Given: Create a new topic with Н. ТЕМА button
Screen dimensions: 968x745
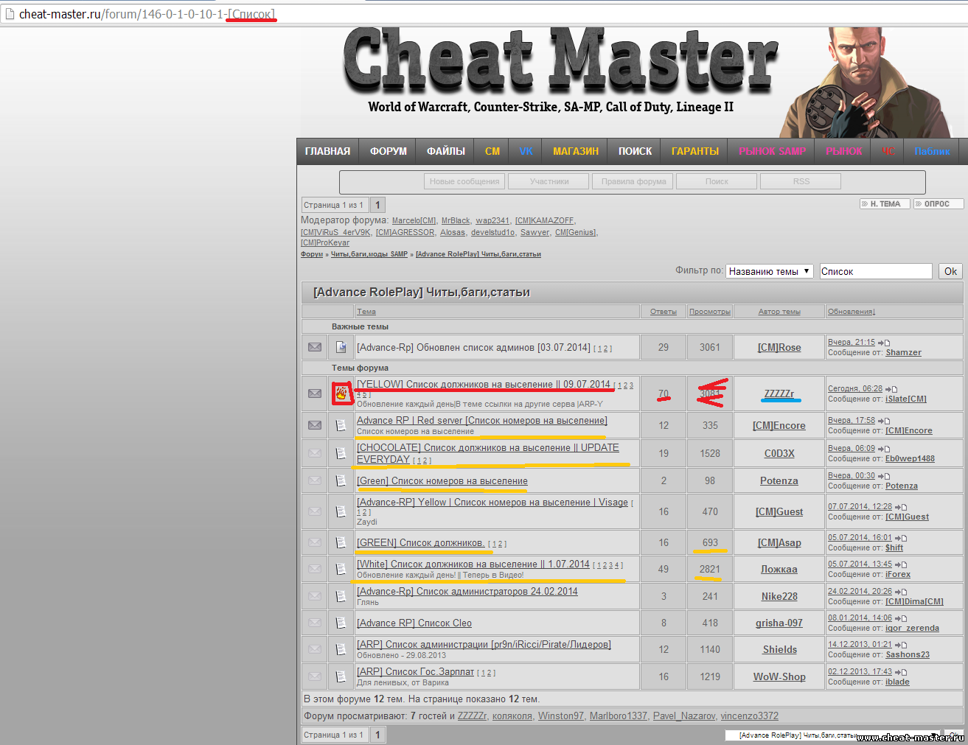Looking at the screenshot, I should [884, 204].
